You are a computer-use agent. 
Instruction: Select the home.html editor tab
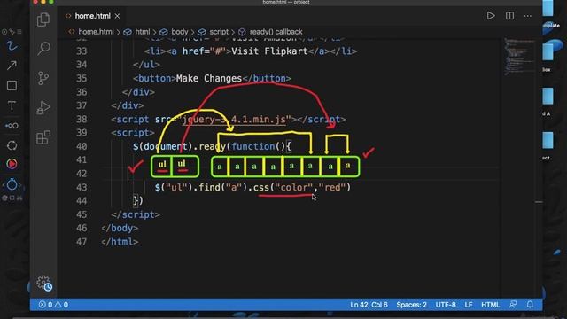92,16
